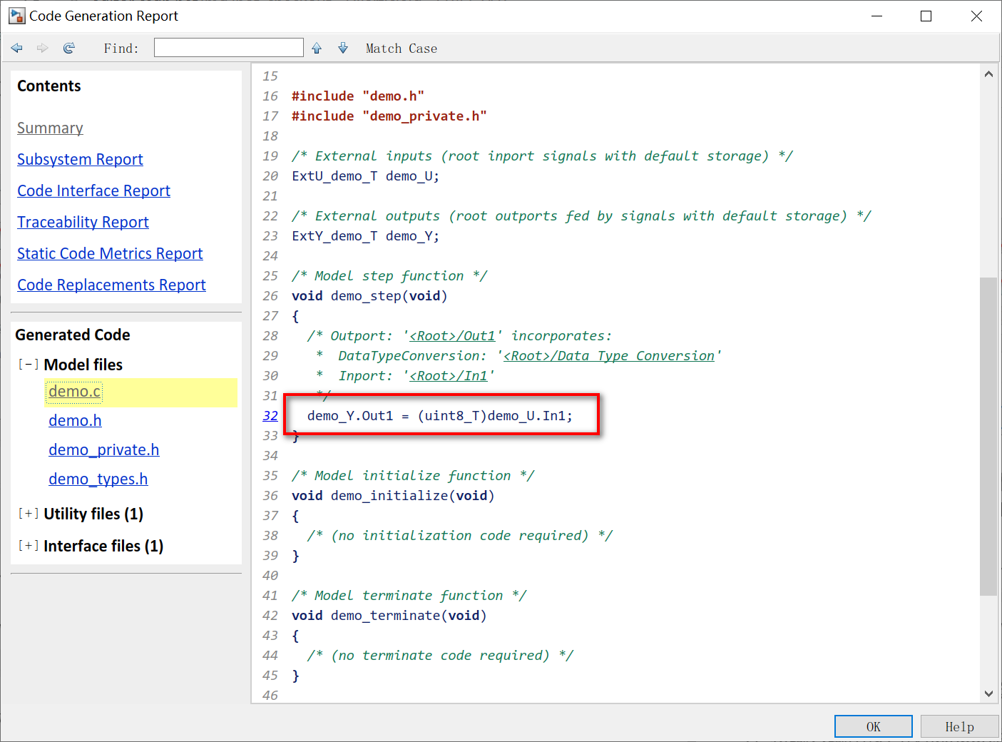1002x742 pixels.
Task: Click line number 32 link
Action: [x=270, y=416]
